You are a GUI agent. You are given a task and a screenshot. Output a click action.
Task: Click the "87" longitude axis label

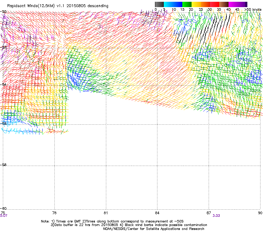[209, 213]
